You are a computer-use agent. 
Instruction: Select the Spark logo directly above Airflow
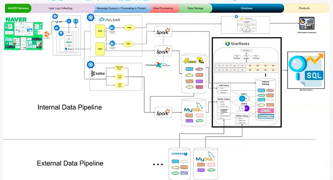(163, 51)
